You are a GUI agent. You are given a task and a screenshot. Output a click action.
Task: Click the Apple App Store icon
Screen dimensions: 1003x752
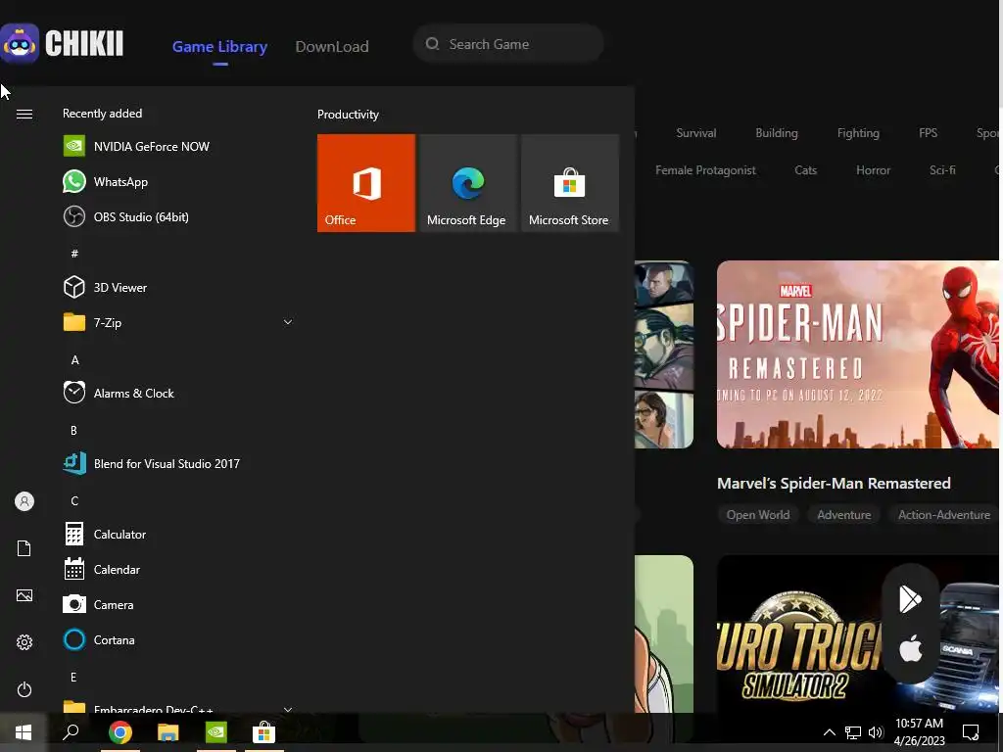pyautogui.click(x=910, y=649)
